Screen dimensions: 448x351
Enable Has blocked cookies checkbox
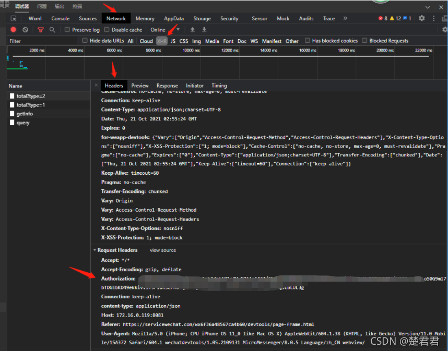308,41
